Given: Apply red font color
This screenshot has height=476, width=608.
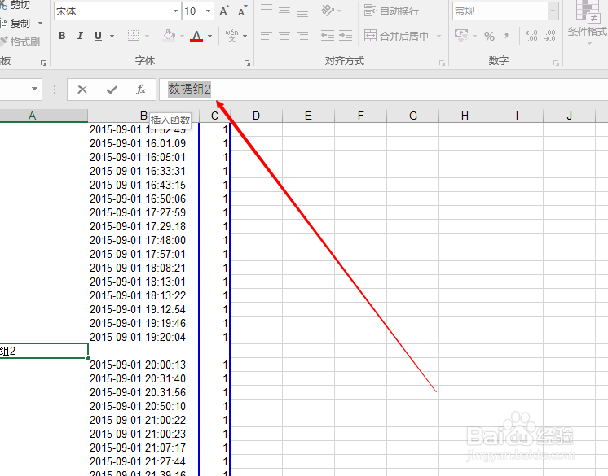Looking at the screenshot, I should click(x=196, y=36).
